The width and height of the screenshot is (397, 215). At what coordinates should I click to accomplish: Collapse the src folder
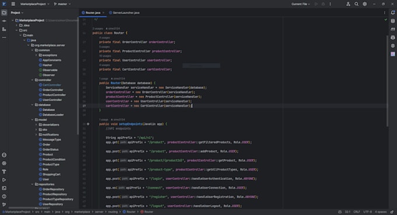point(17,30)
